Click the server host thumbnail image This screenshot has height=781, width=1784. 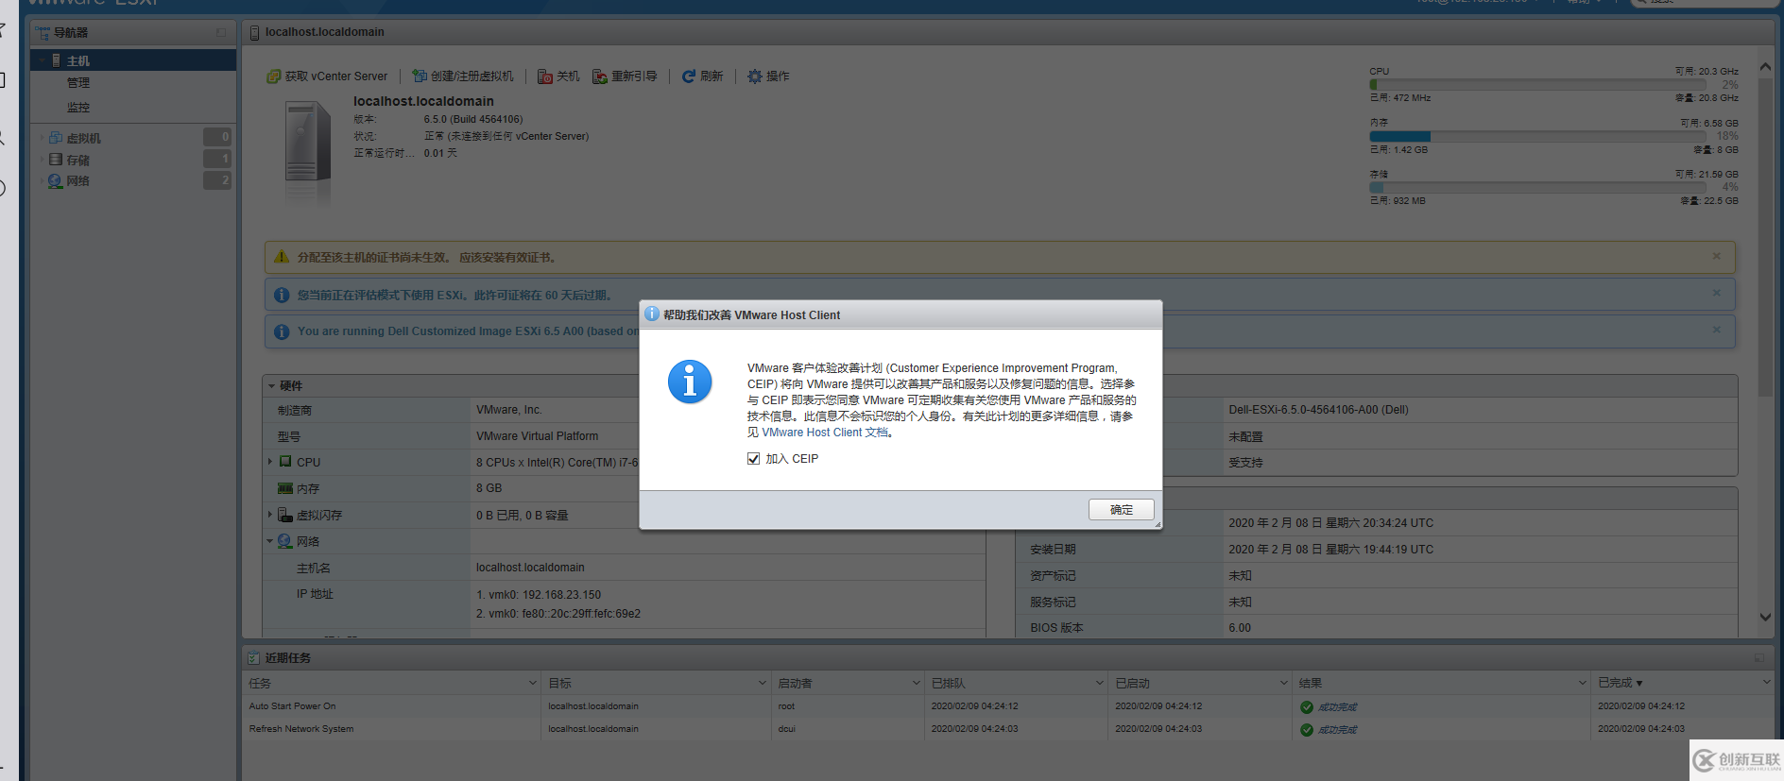point(308,142)
